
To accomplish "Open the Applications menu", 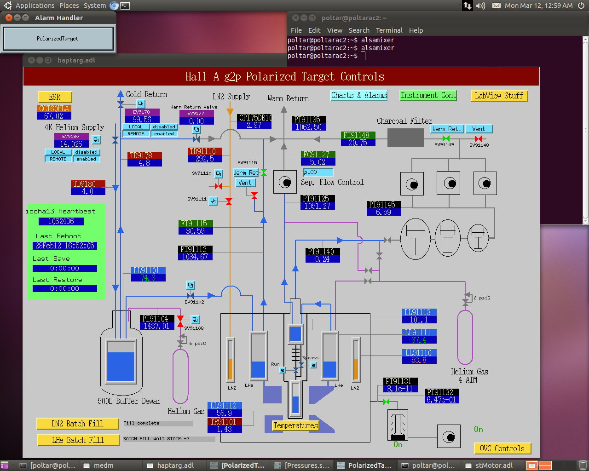I will click(x=35, y=6).
